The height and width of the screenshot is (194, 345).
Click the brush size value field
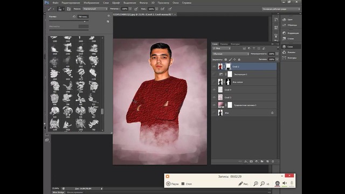(x=83, y=17)
